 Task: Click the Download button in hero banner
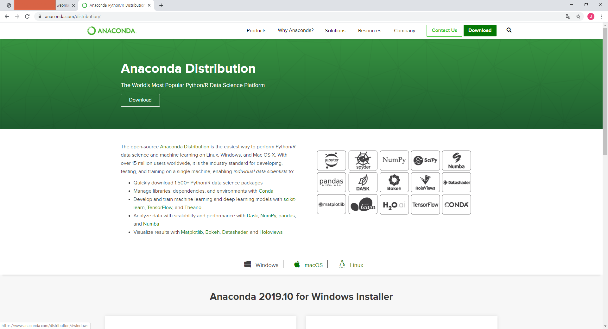coord(140,100)
